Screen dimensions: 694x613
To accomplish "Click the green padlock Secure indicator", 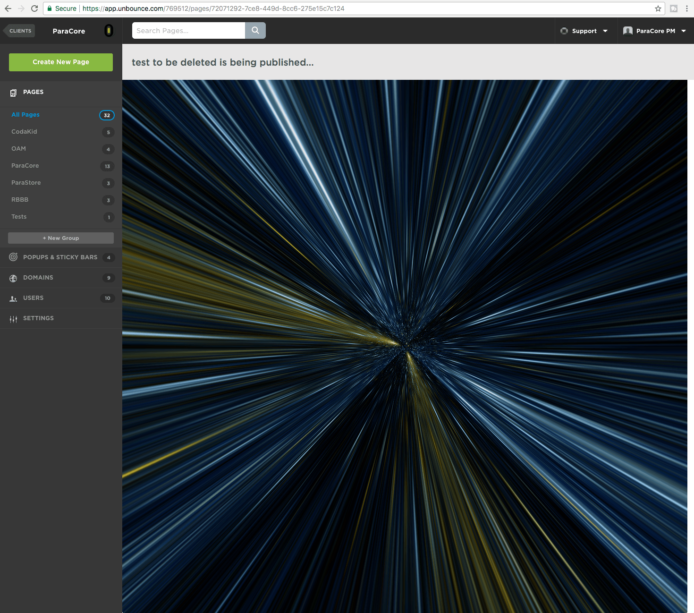I will pyautogui.click(x=62, y=9).
